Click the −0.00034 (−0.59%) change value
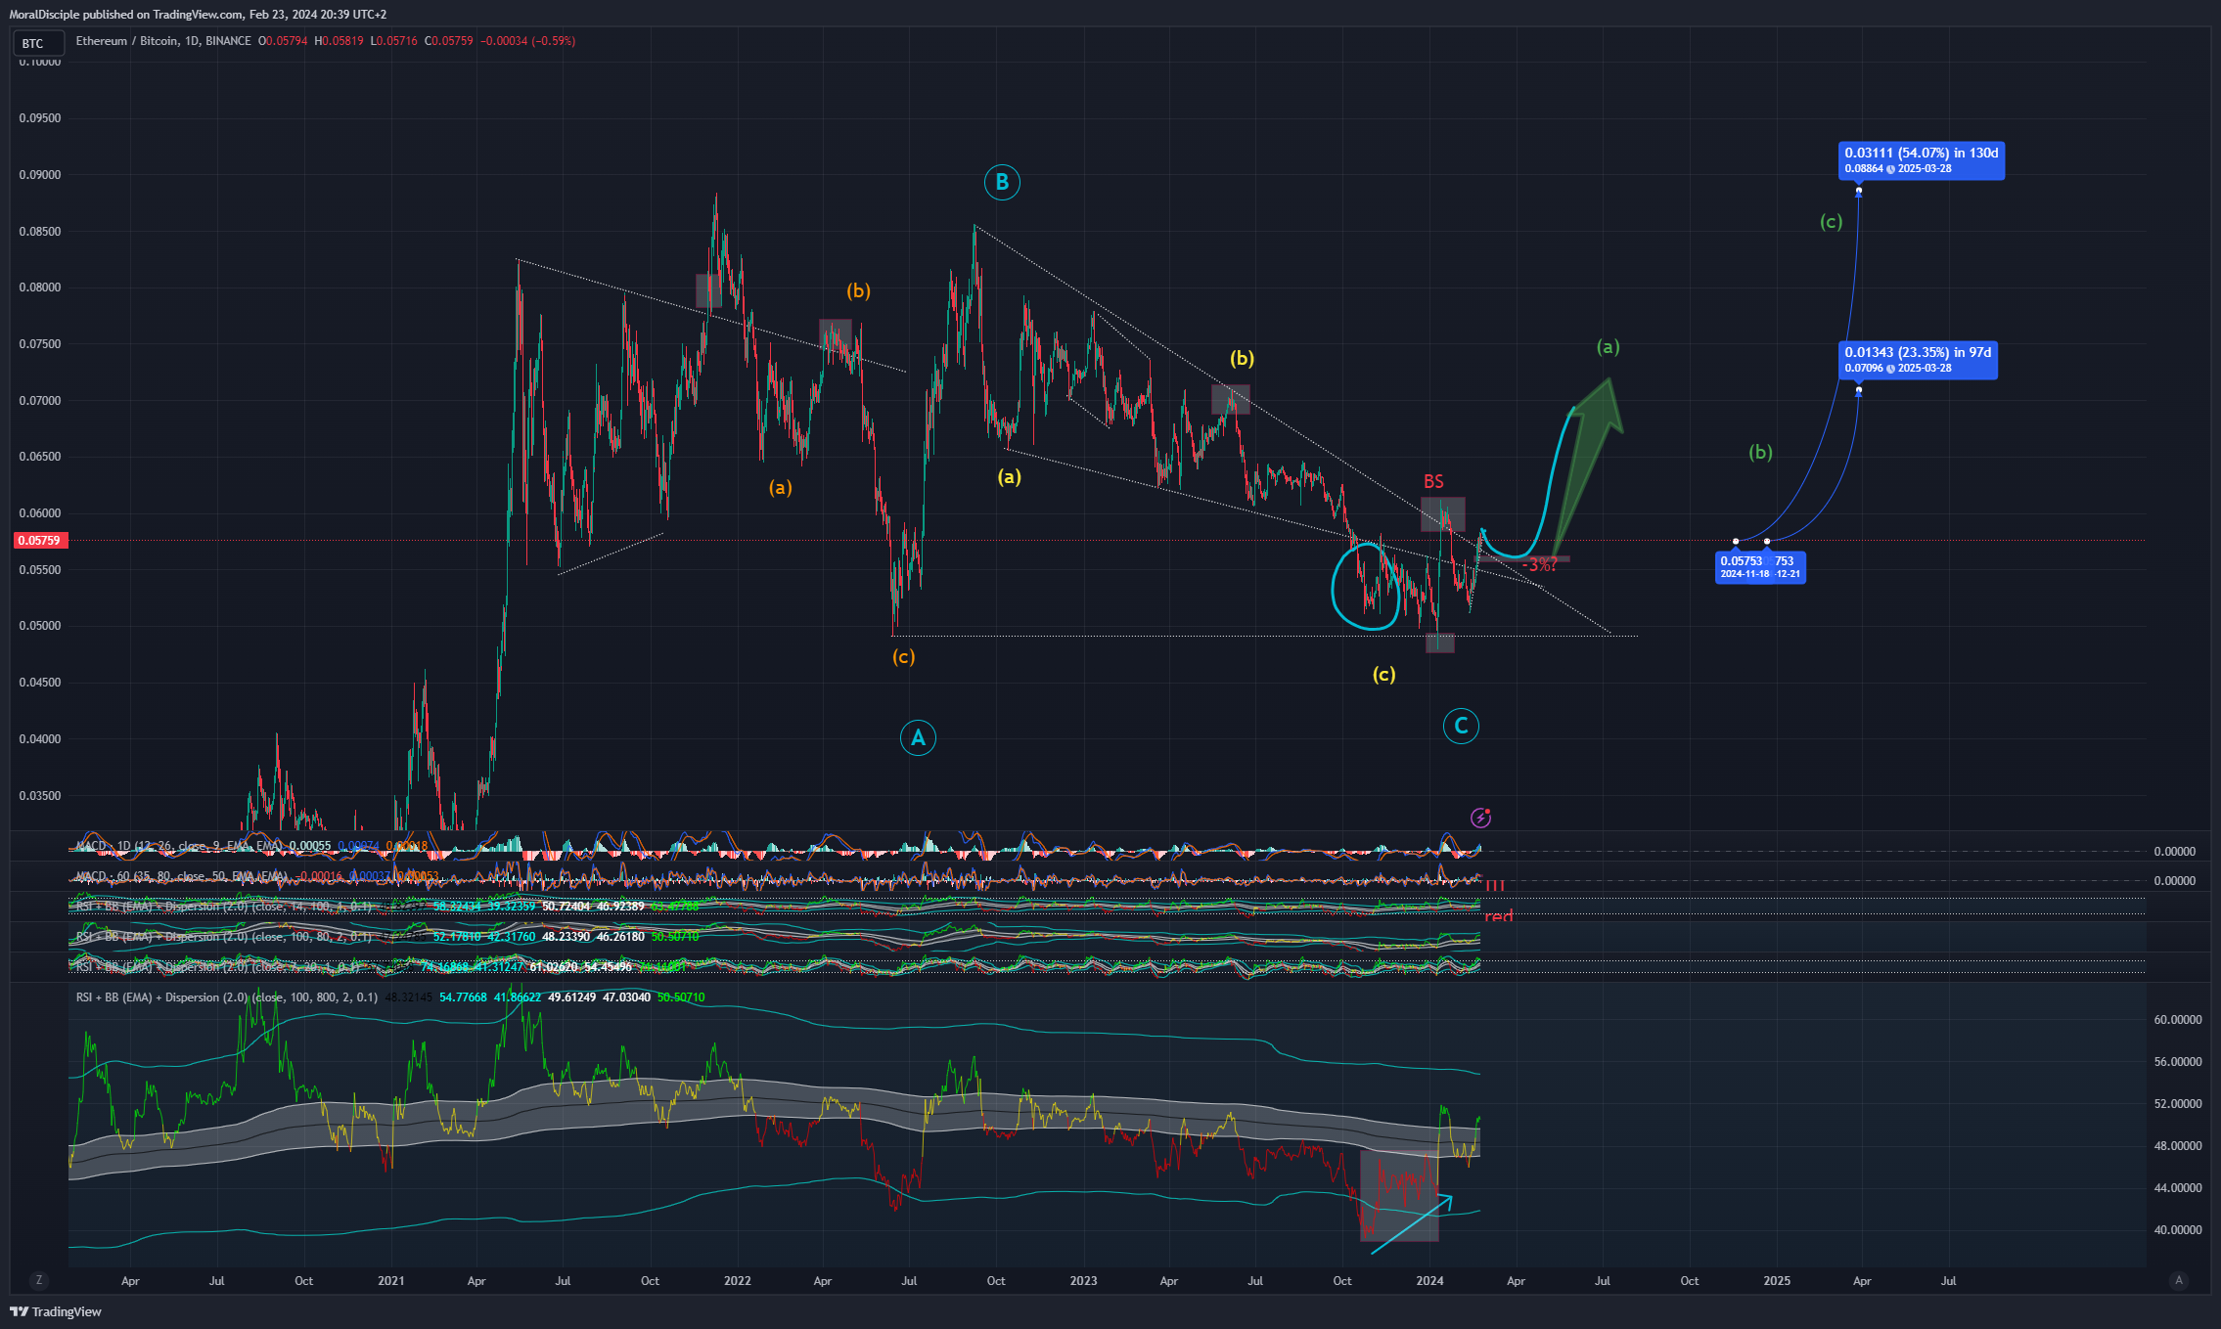Image resolution: width=2221 pixels, height=1329 pixels. click(528, 41)
